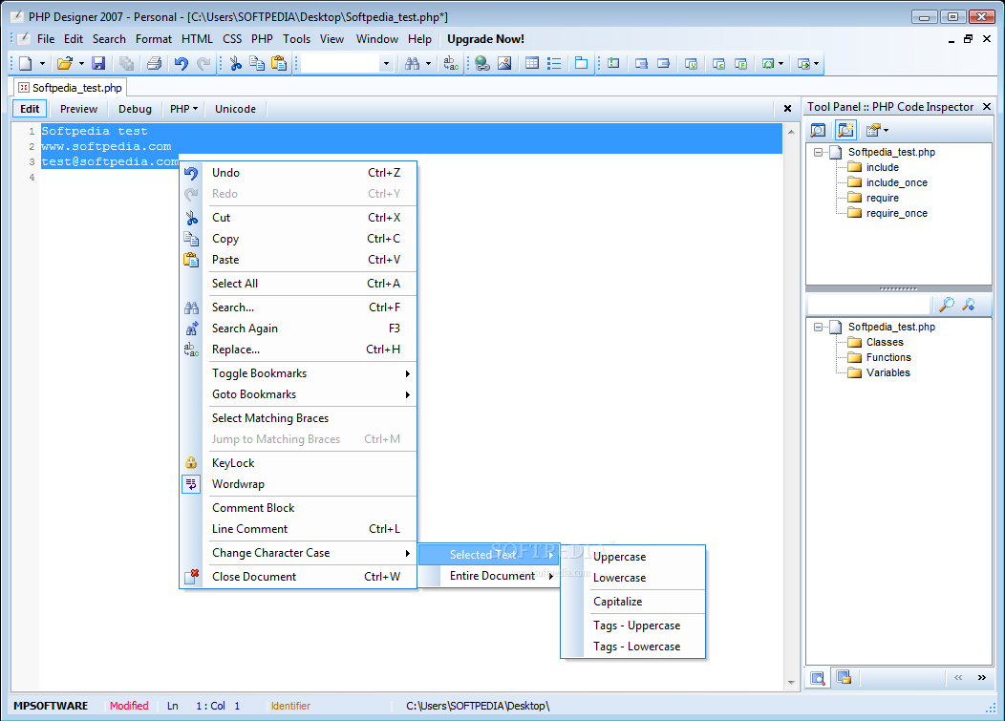Image resolution: width=1005 pixels, height=721 pixels.
Task: Click the editor vertical scrollbar down arrow
Action: [791, 683]
